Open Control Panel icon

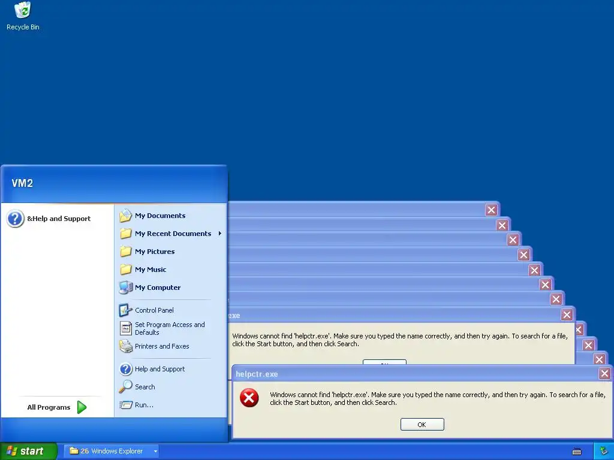126,310
